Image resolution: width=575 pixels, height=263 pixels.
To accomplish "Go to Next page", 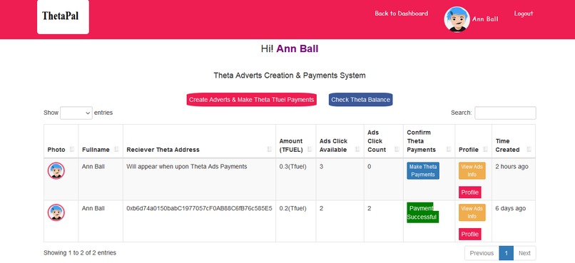I will (524, 253).
